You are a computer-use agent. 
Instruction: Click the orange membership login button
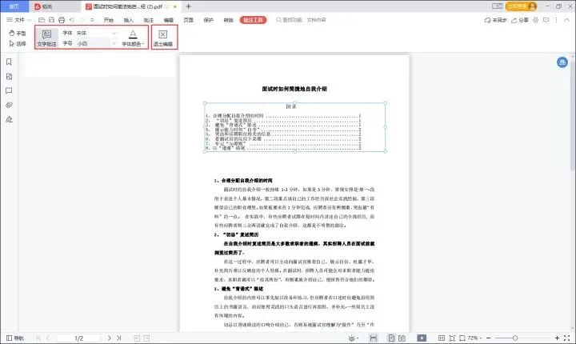tap(522, 6)
